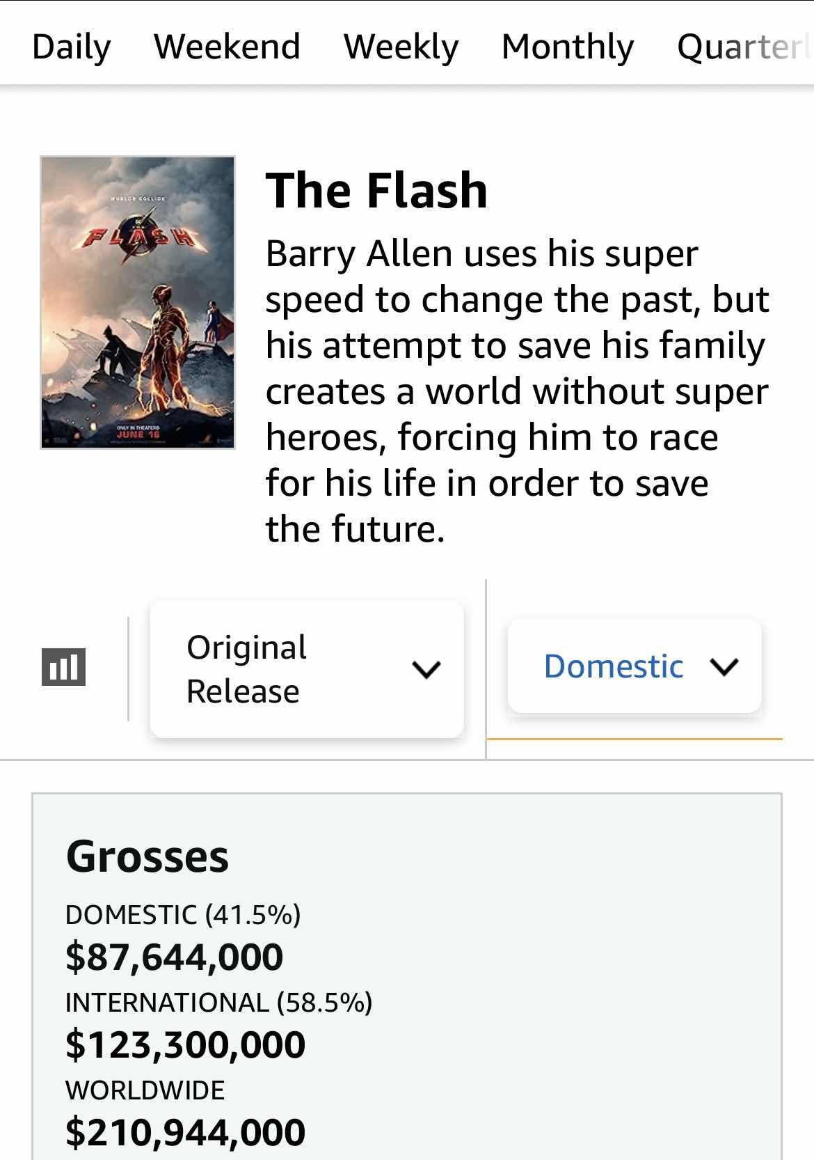Click the international gross $123,300,000
Screen dimensions: 814x1160
pyautogui.click(x=185, y=1044)
